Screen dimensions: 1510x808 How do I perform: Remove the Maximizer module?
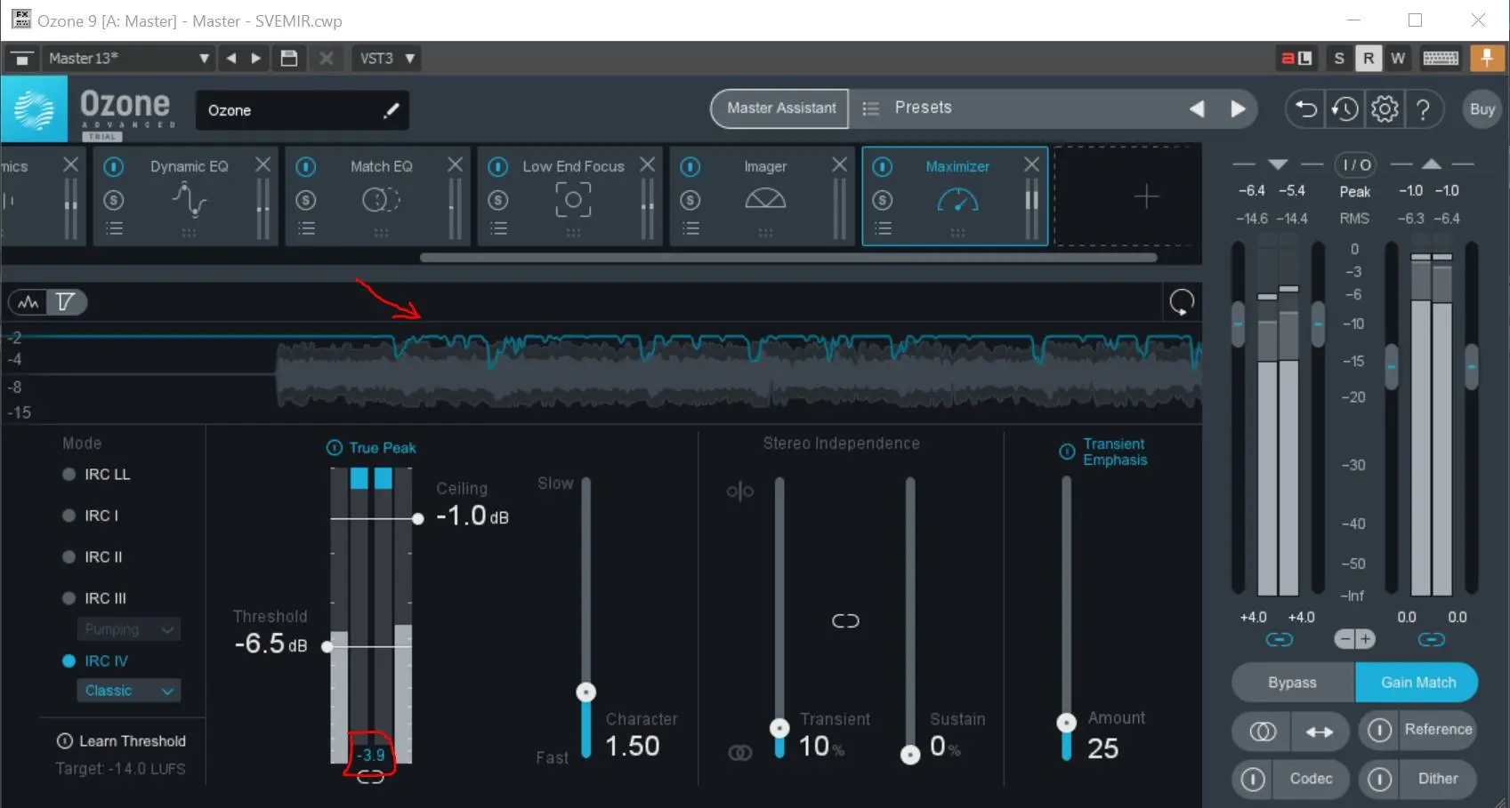pyautogui.click(x=1031, y=164)
